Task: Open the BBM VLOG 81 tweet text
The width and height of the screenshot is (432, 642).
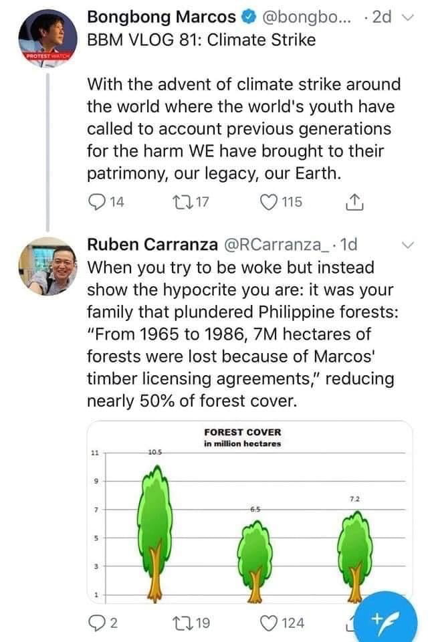Action: point(244,127)
